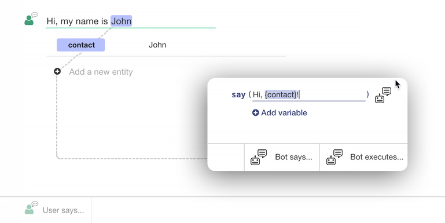Choose the "Bot executes..." tab

tap(364, 157)
